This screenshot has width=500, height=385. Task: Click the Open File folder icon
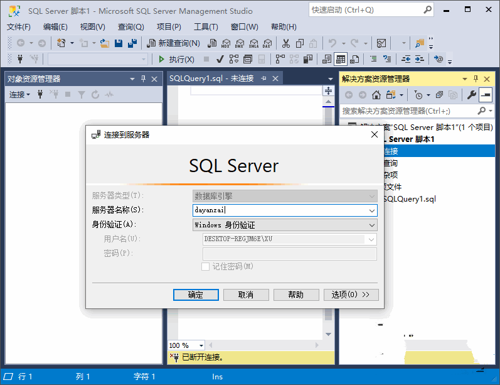105,43
